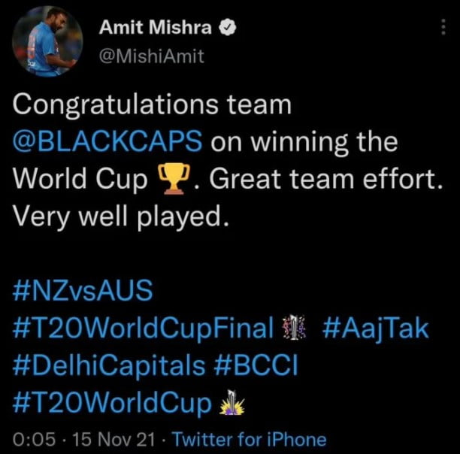Click the blue verified badge beside Amit Mishra
Screen dimensions: 460x454
click(225, 29)
